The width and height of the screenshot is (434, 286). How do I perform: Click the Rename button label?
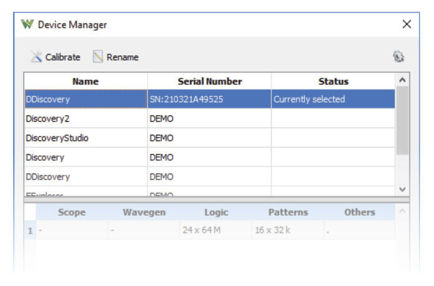point(123,57)
